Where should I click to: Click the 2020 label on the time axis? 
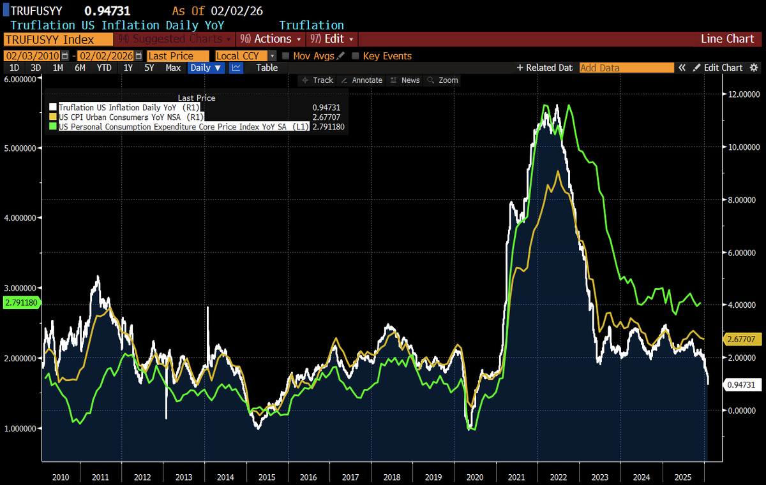click(475, 477)
